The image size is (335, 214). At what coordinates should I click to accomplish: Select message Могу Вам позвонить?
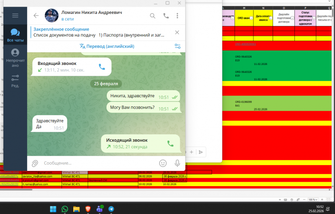(x=144, y=108)
